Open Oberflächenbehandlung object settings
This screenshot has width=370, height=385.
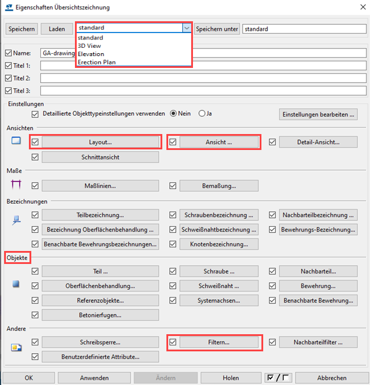(100, 286)
